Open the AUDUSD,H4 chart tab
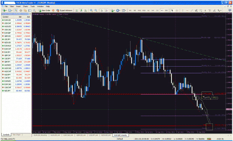The width and height of the screenshot is (233, 141). click(x=55, y=135)
